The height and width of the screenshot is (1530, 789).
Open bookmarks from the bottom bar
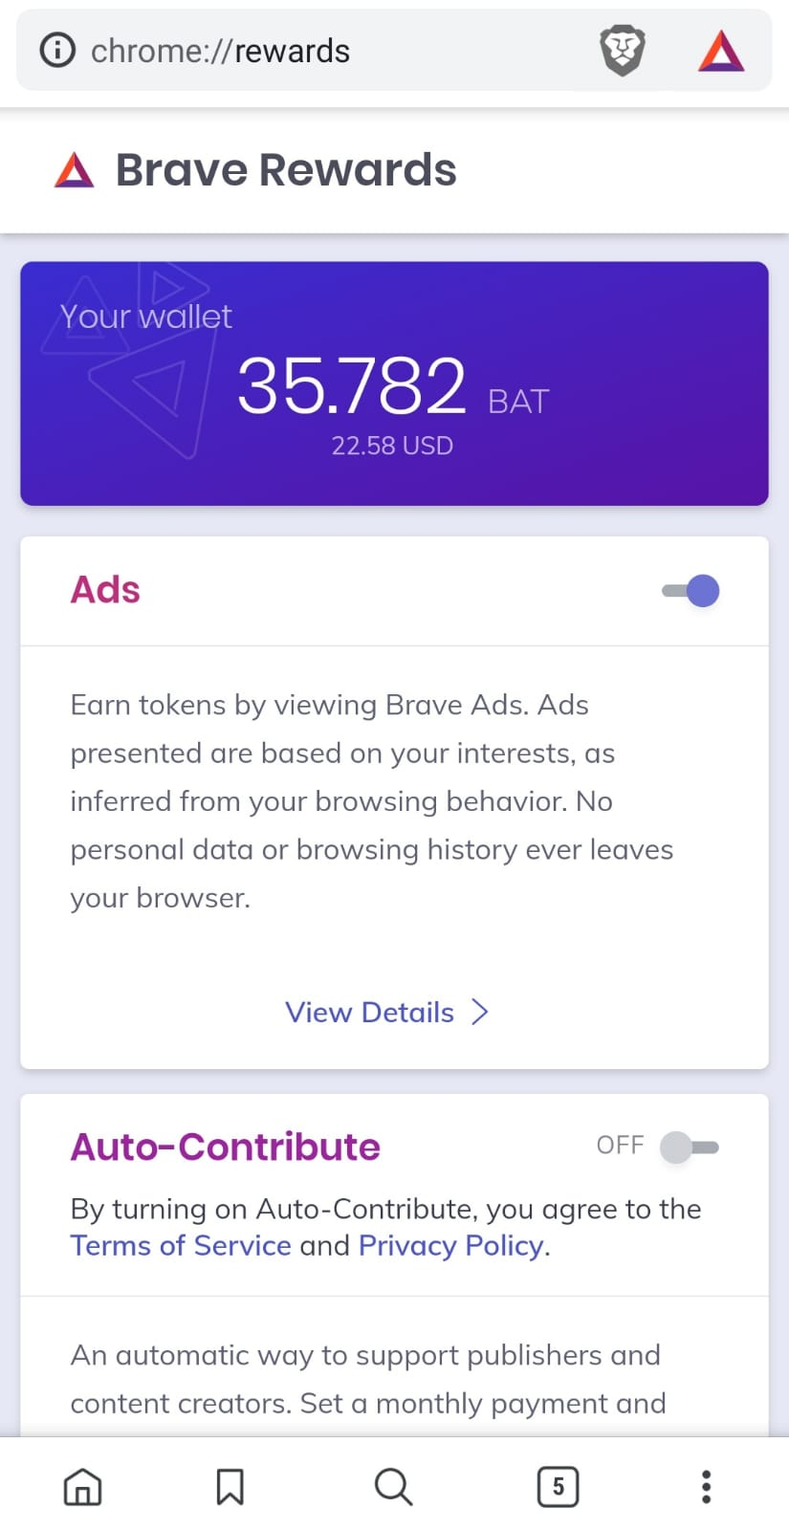(x=230, y=1487)
